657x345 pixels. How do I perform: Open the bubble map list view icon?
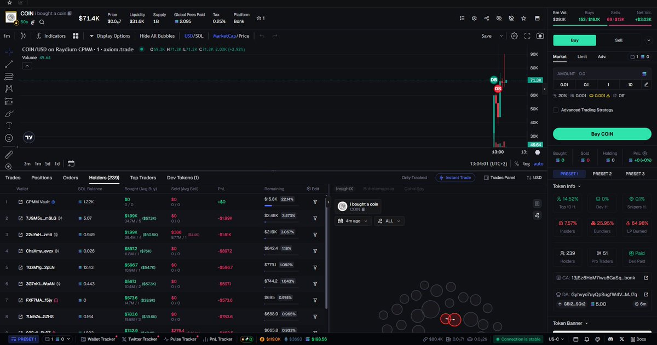537,204
